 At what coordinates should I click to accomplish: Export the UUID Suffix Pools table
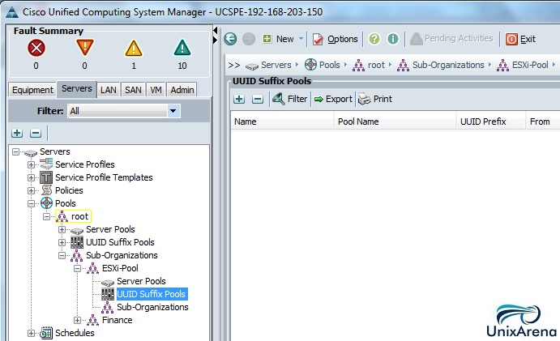333,99
